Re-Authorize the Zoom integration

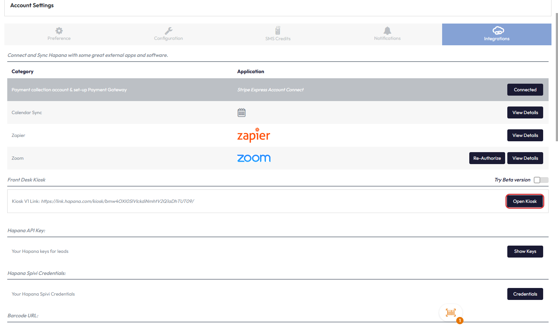487,158
